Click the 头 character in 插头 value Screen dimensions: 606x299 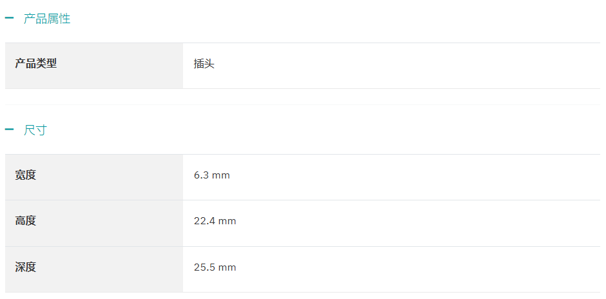210,64
